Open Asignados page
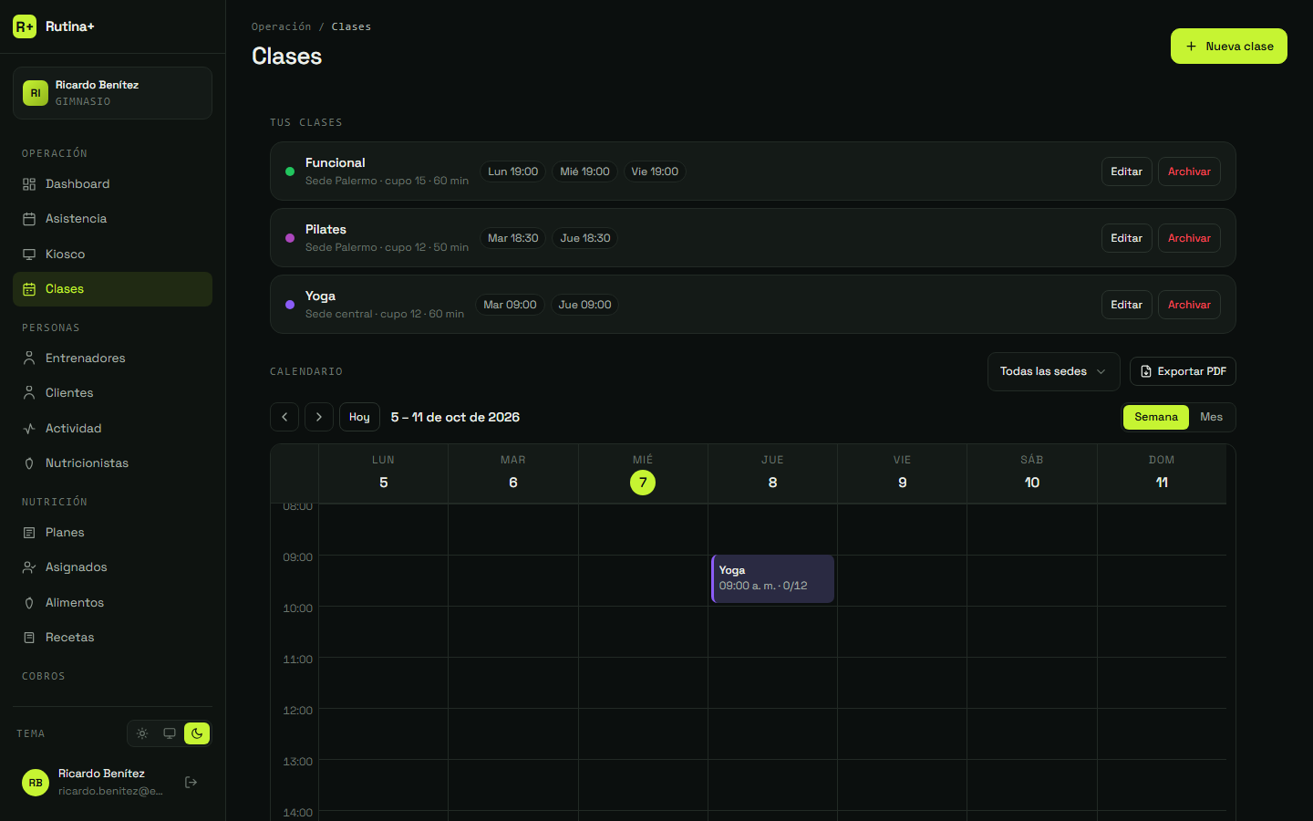This screenshot has height=821, width=1313. coord(112,567)
